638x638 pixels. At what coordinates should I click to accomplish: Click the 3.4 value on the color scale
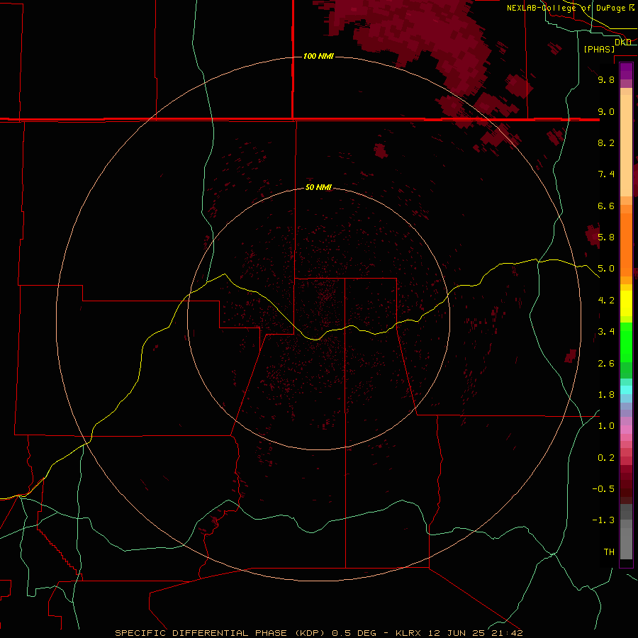(606, 332)
